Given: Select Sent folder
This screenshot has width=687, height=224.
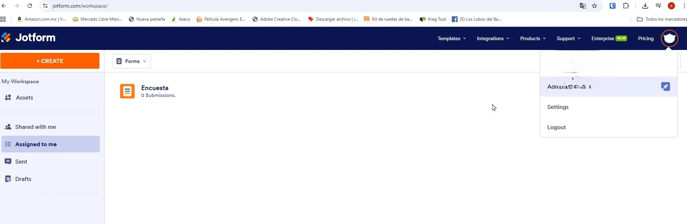Looking at the screenshot, I should point(50,161).
